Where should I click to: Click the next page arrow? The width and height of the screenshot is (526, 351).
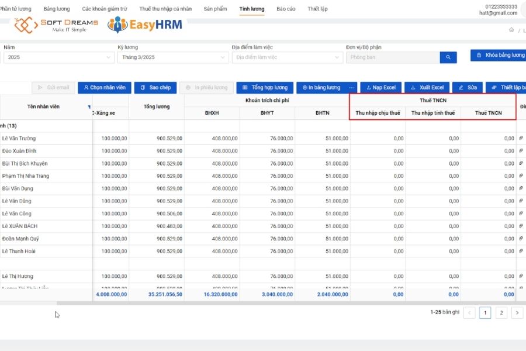point(517,313)
